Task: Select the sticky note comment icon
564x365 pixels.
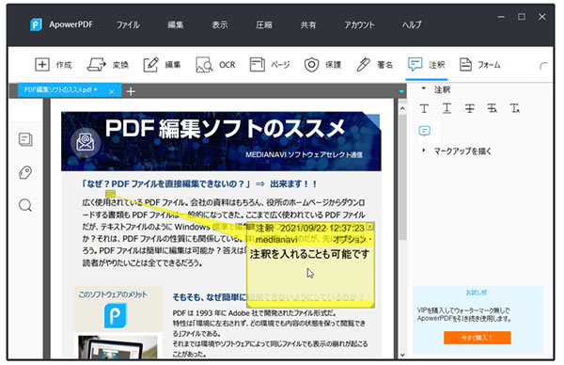Action: 425,131
